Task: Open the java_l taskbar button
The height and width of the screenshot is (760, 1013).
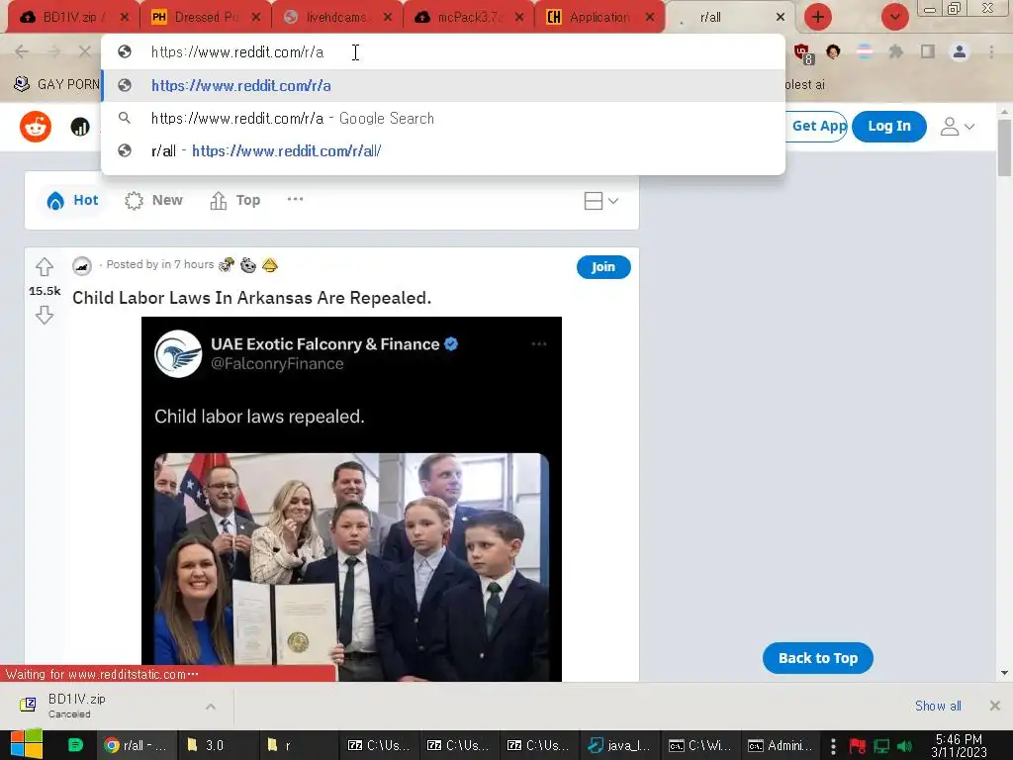Action: coord(620,745)
